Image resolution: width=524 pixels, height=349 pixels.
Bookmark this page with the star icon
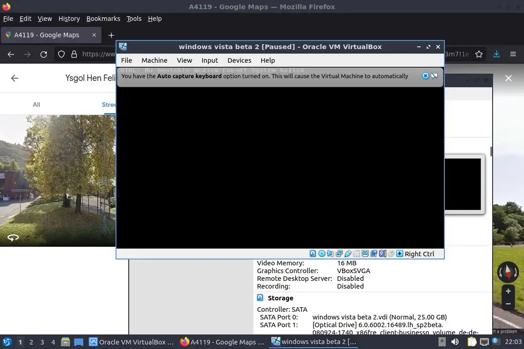pos(479,54)
